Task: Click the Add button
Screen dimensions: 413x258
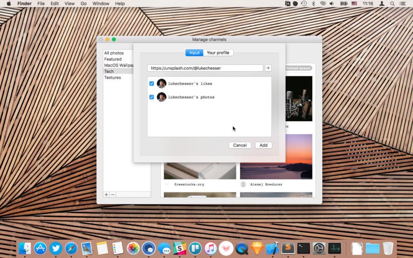Action: (263, 146)
